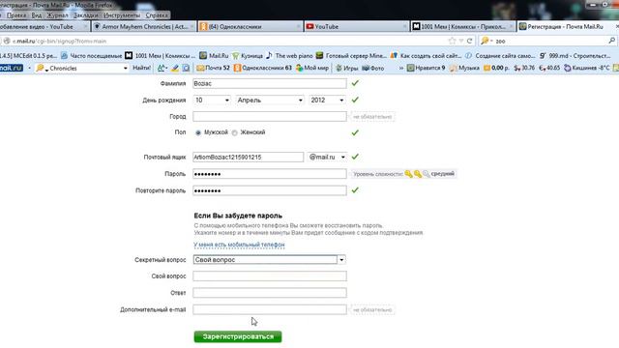The height and width of the screenshot is (348, 619).
Task: Open Одноклассники 63 toolbar button
Action: coord(262,68)
